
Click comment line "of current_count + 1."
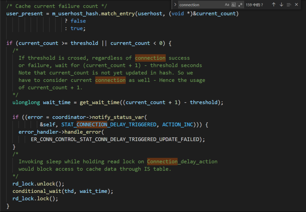[50, 87]
